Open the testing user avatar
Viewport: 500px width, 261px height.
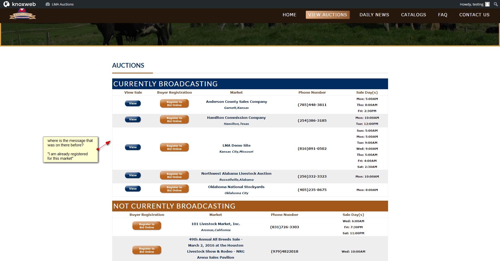click(x=487, y=4)
